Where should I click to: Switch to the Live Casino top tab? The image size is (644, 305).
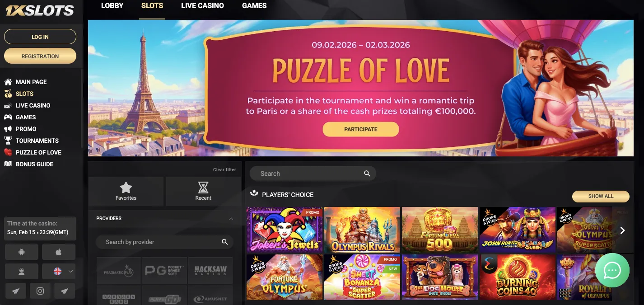pyautogui.click(x=202, y=6)
